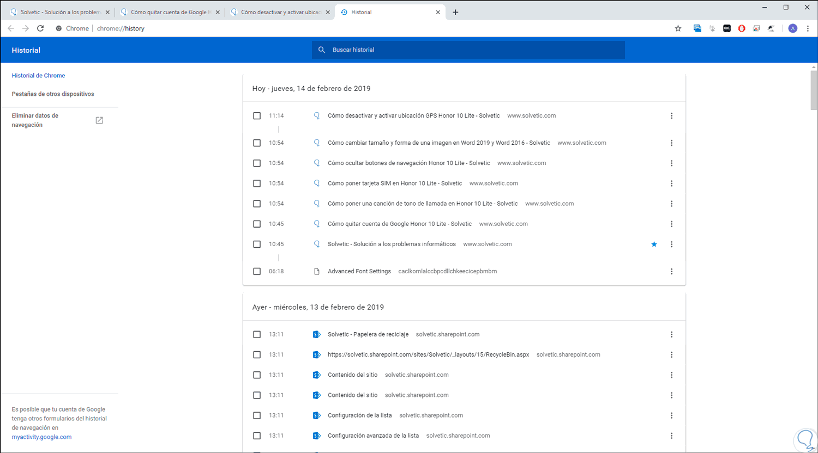Select the checkbox for canción de tono de llamada
The image size is (818, 453).
[x=257, y=204]
